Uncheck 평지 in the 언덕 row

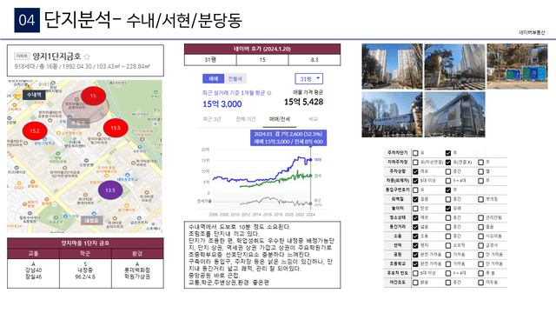pyautogui.click(x=415, y=245)
